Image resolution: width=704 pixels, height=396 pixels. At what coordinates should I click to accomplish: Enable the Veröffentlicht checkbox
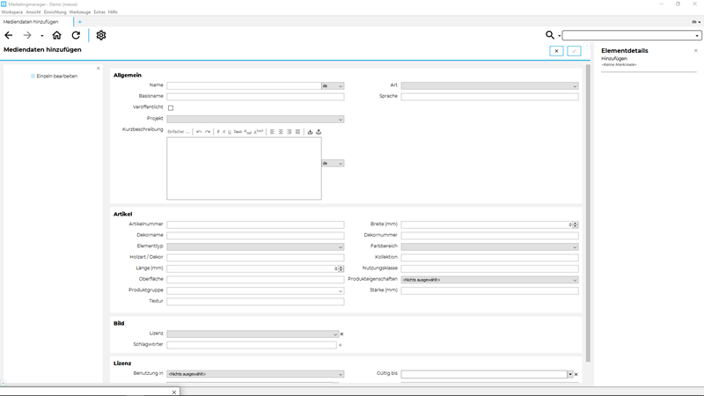(171, 107)
